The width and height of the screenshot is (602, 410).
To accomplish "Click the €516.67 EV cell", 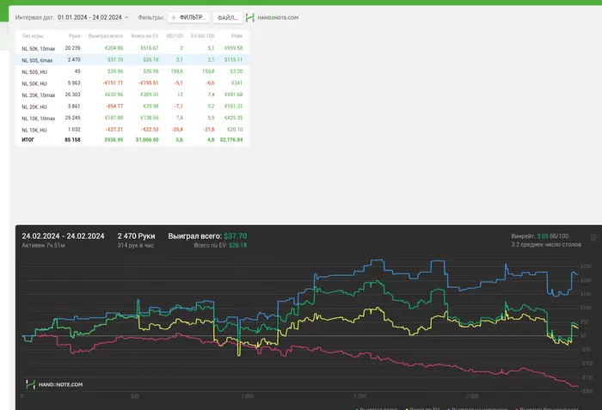I will point(150,48).
